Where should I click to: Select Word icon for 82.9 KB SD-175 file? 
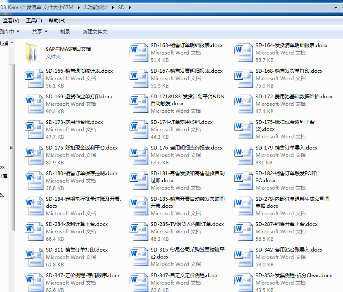click(34, 155)
